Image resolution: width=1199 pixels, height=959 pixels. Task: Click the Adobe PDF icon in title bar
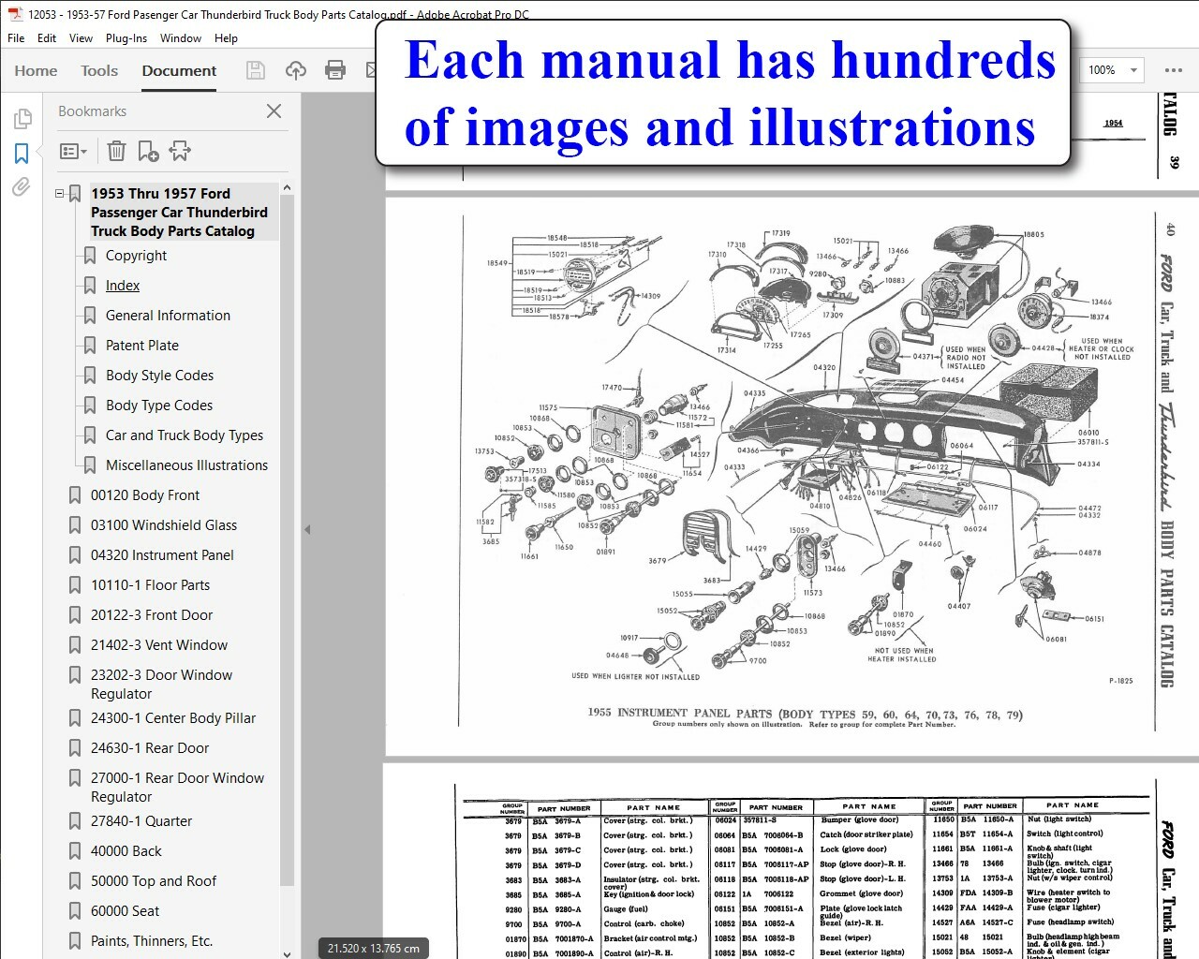click(x=15, y=14)
